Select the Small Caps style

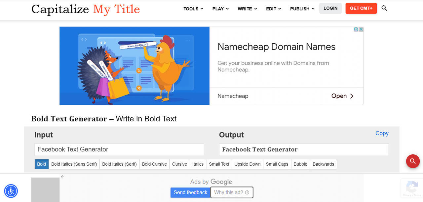[x=277, y=164]
